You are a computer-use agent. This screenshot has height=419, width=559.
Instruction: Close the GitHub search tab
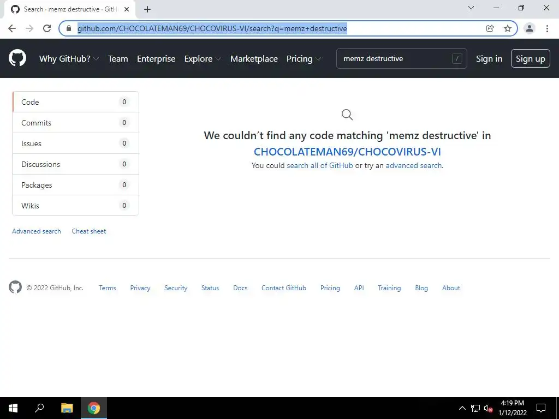127,9
